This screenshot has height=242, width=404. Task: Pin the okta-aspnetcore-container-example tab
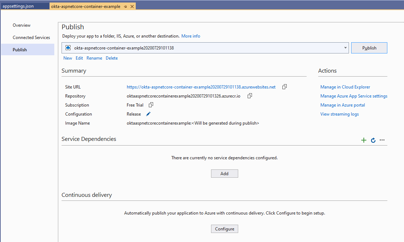point(125,7)
